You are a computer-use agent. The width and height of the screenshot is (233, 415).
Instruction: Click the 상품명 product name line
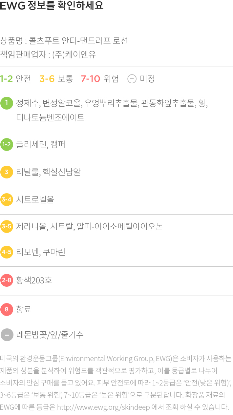click(x=64, y=41)
